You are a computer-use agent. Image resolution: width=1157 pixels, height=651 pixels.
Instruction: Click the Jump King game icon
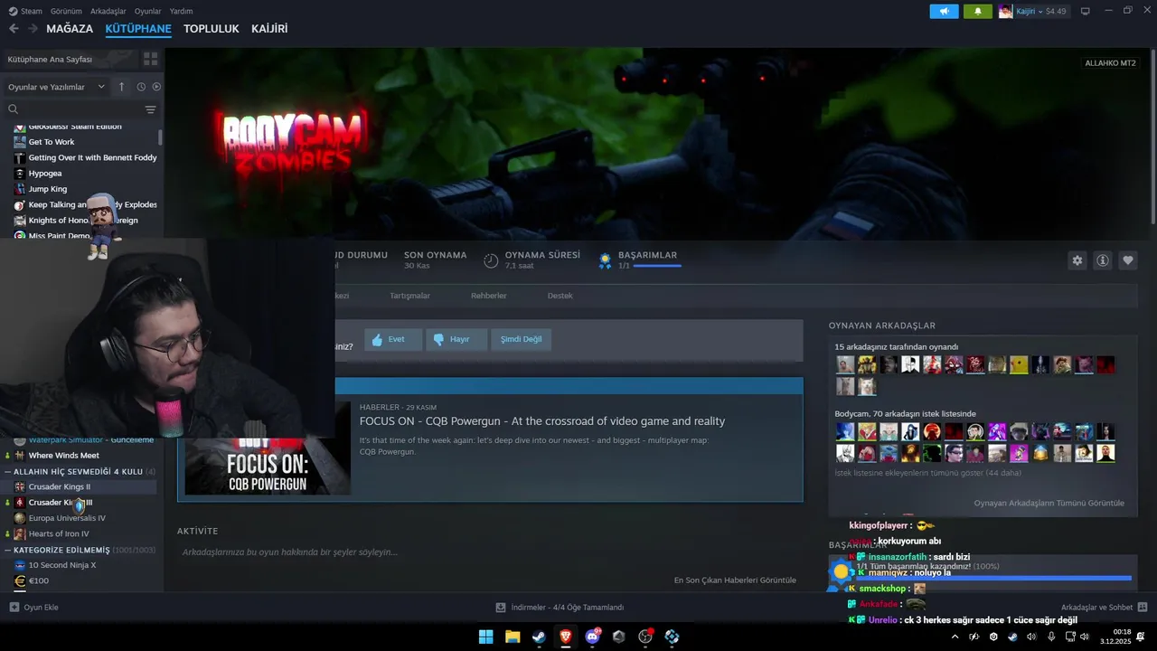coord(19,189)
